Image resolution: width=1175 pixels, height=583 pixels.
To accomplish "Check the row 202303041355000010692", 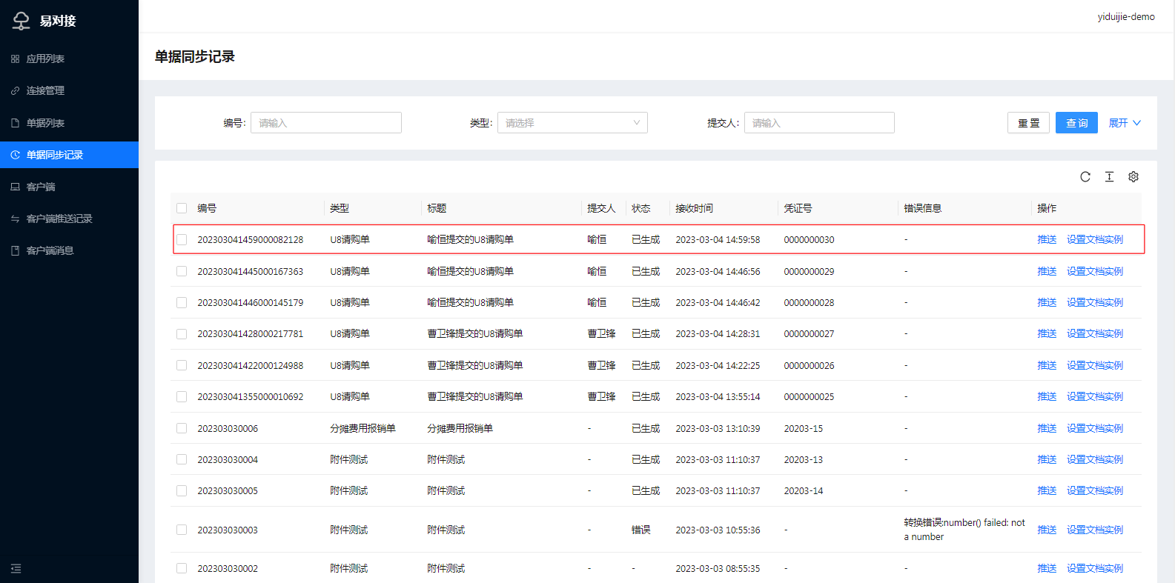I will (182, 397).
